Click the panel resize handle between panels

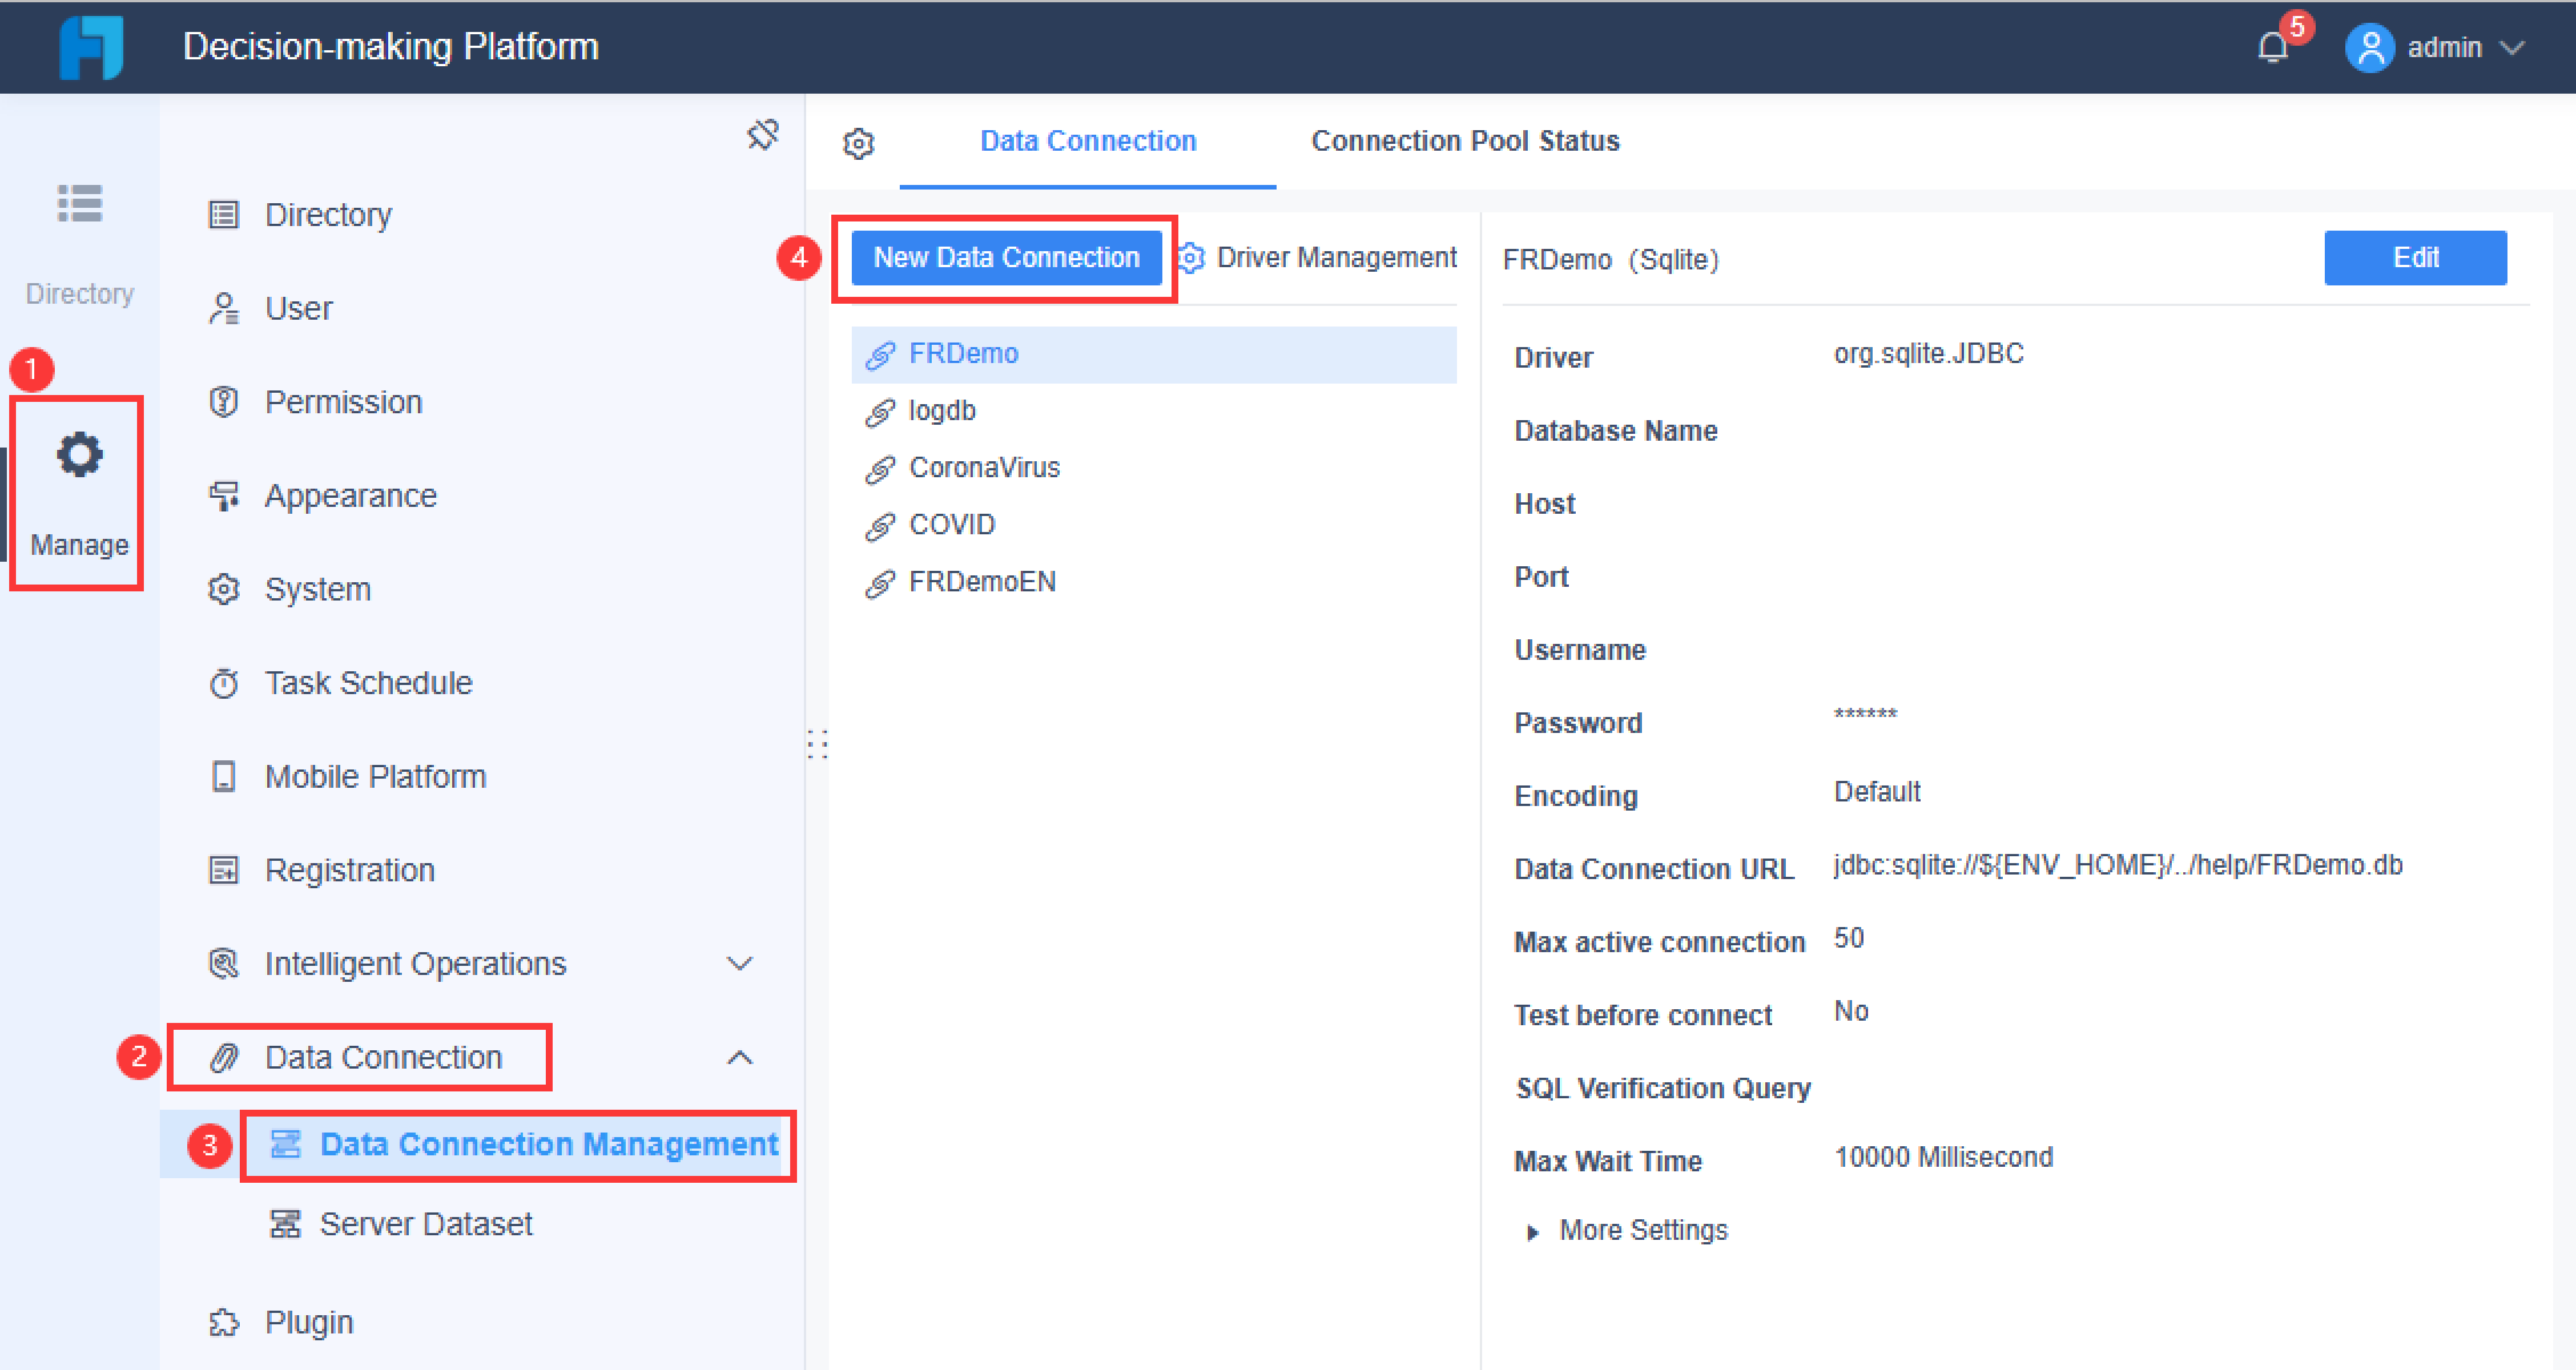[818, 744]
